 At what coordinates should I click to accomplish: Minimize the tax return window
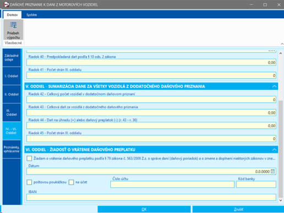point(252,4)
